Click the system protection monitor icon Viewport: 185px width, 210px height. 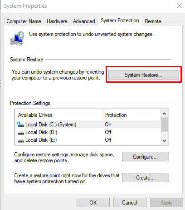(x=17, y=39)
